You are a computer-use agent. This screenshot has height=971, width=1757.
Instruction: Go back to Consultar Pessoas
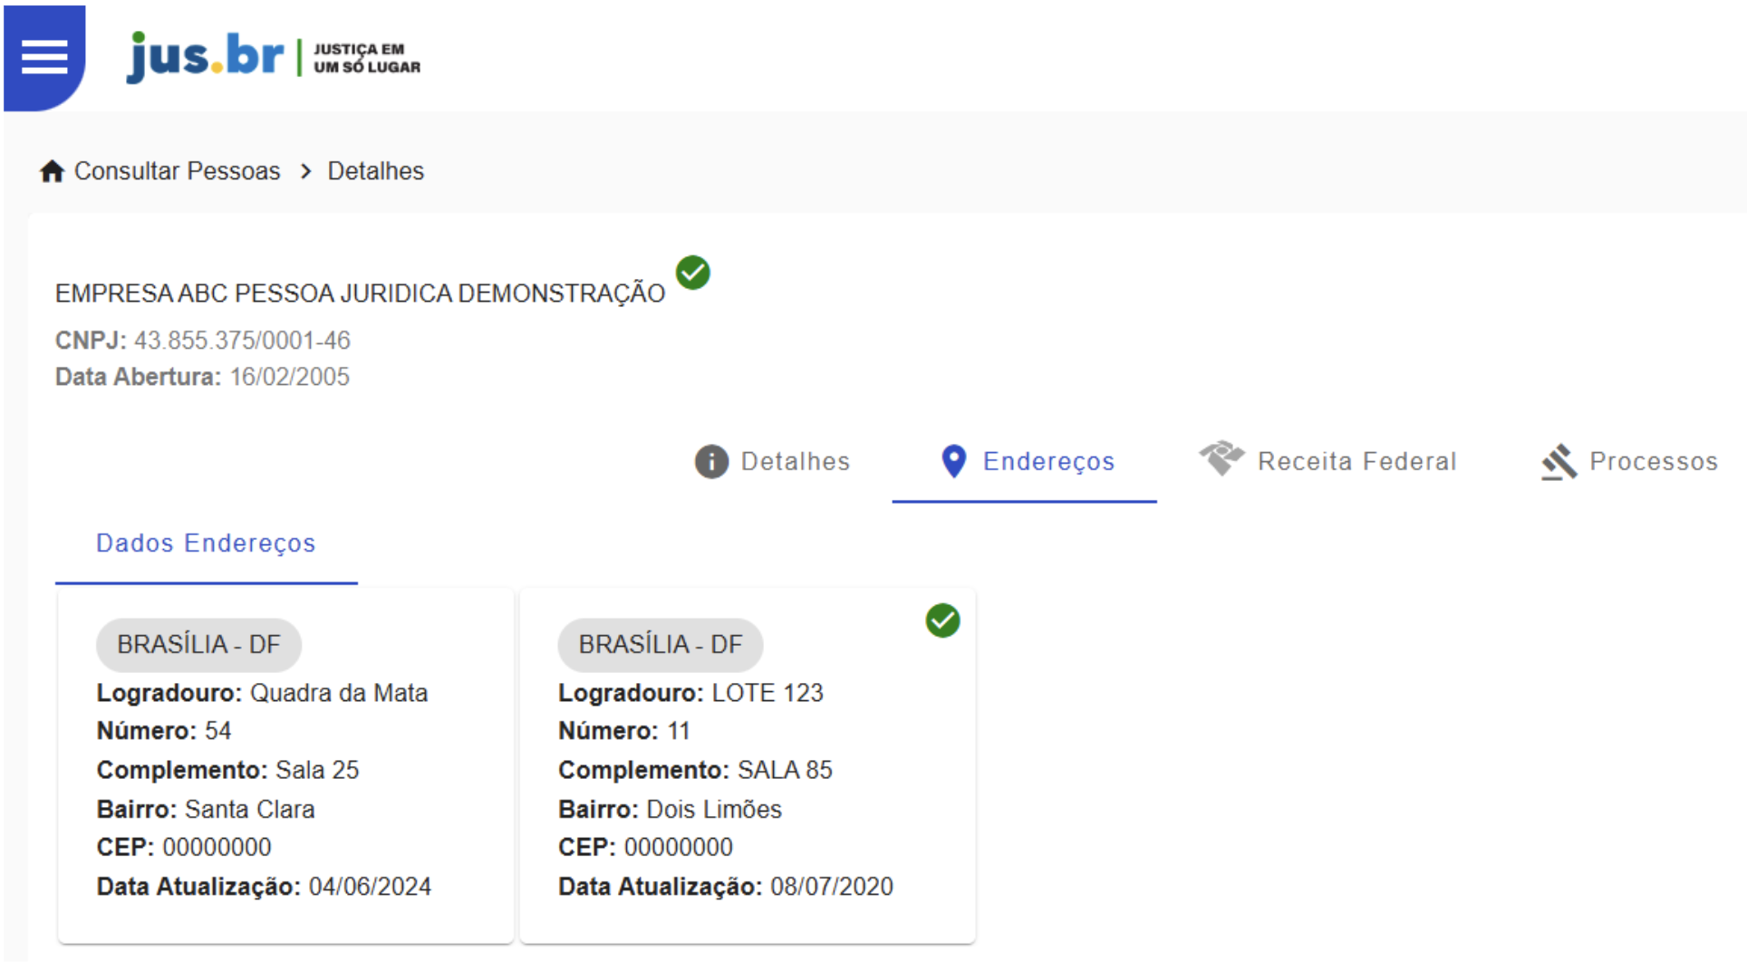click(x=177, y=171)
